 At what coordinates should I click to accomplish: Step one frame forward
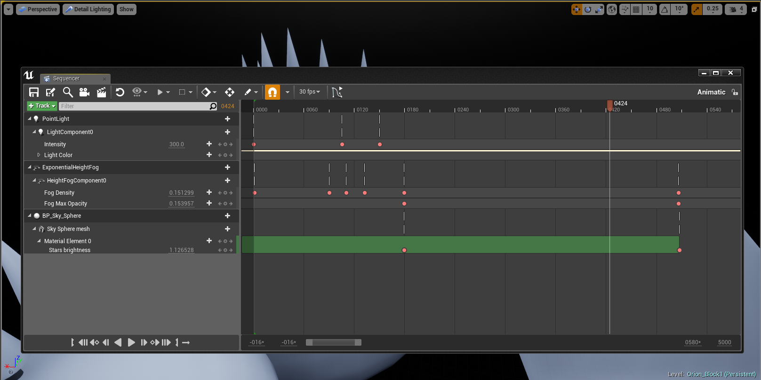[x=144, y=342]
